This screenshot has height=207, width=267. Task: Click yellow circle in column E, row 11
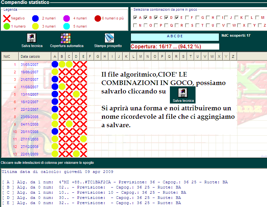click(x=83, y=139)
